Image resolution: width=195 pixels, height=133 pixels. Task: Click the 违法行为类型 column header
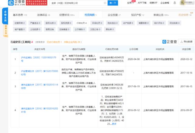(79, 49)
